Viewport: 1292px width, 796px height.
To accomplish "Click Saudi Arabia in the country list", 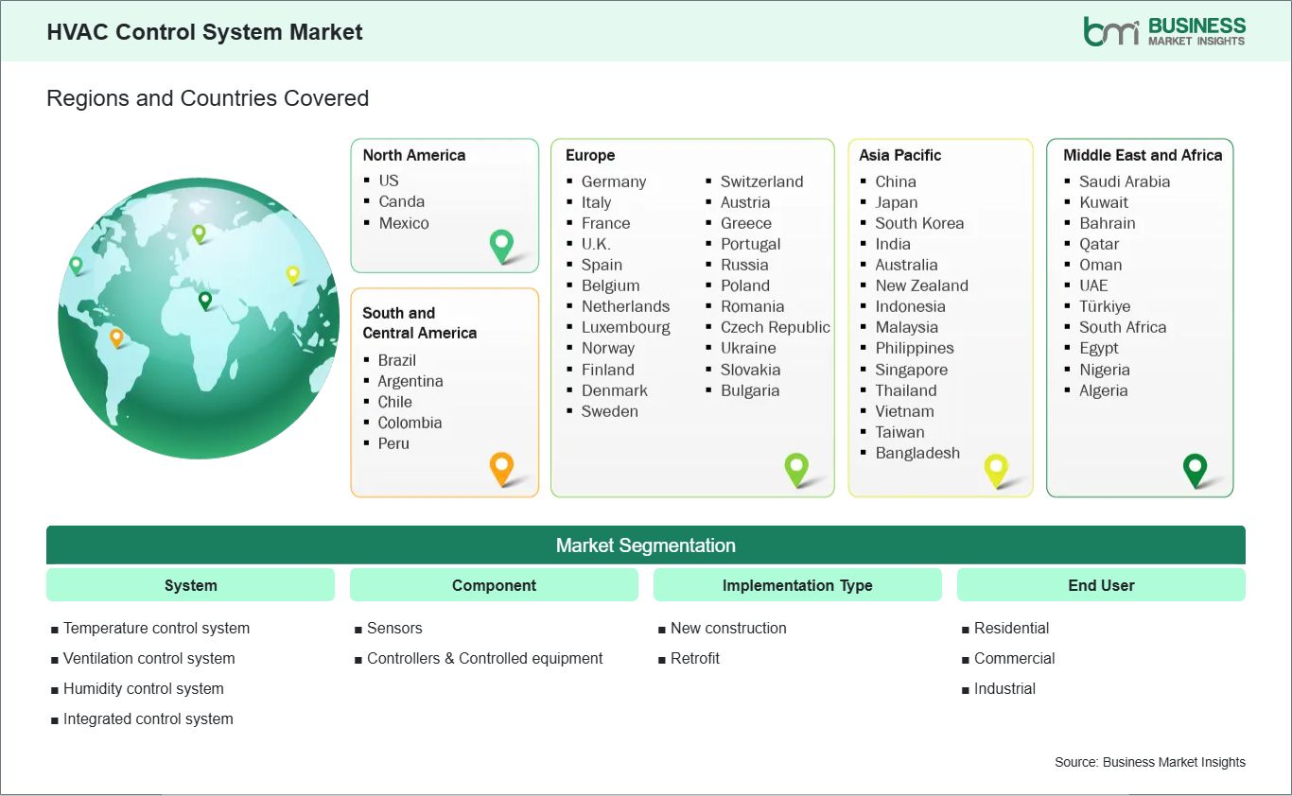I will pyautogui.click(x=1124, y=182).
